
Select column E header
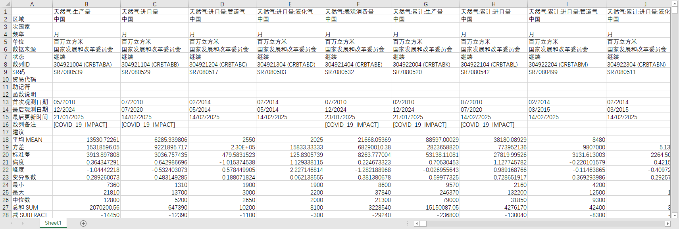tap(290, 4)
